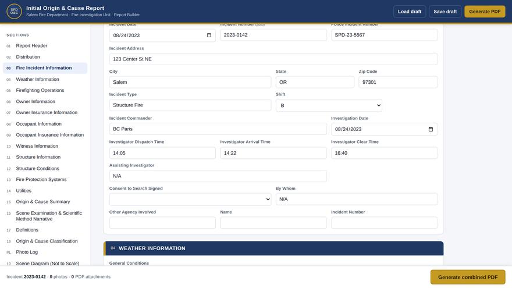The width and height of the screenshot is (512, 288).
Task: Edit Incident Commander field BC Paris
Action: [x=218, y=129]
